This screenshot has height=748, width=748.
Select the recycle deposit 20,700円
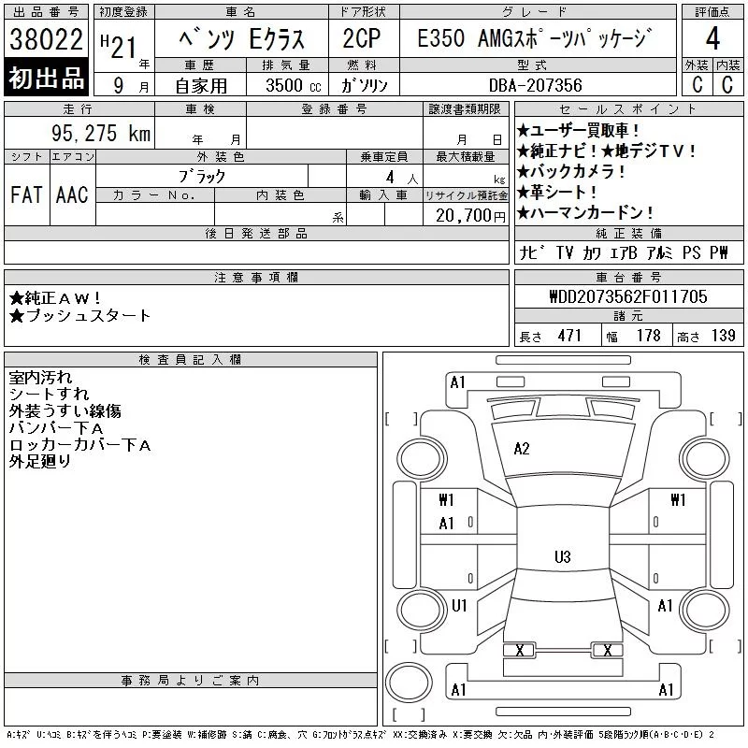point(470,216)
